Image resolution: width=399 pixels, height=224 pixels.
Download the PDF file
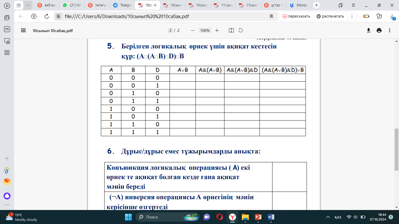pyautogui.click(x=369, y=30)
